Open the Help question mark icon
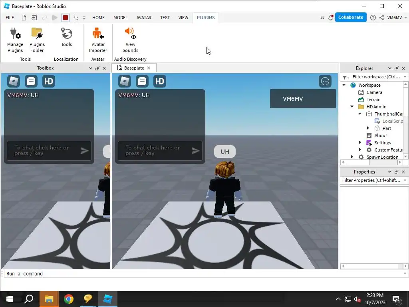This screenshot has height=307, width=409. [373, 18]
